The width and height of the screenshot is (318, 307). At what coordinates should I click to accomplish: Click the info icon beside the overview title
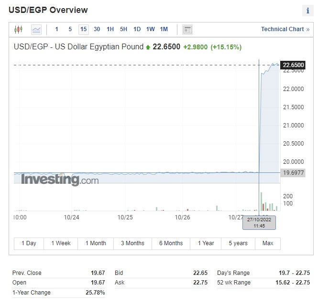pyautogui.click(x=307, y=11)
